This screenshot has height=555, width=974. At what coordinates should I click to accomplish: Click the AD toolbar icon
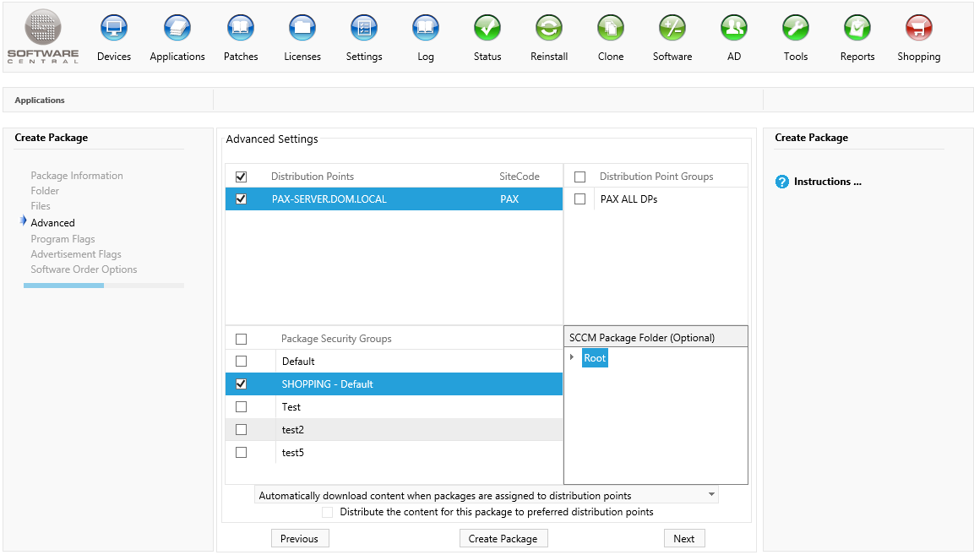pos(733,29)
